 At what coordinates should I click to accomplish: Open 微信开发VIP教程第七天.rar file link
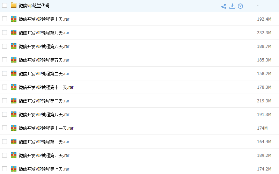(x=44, y=169)
